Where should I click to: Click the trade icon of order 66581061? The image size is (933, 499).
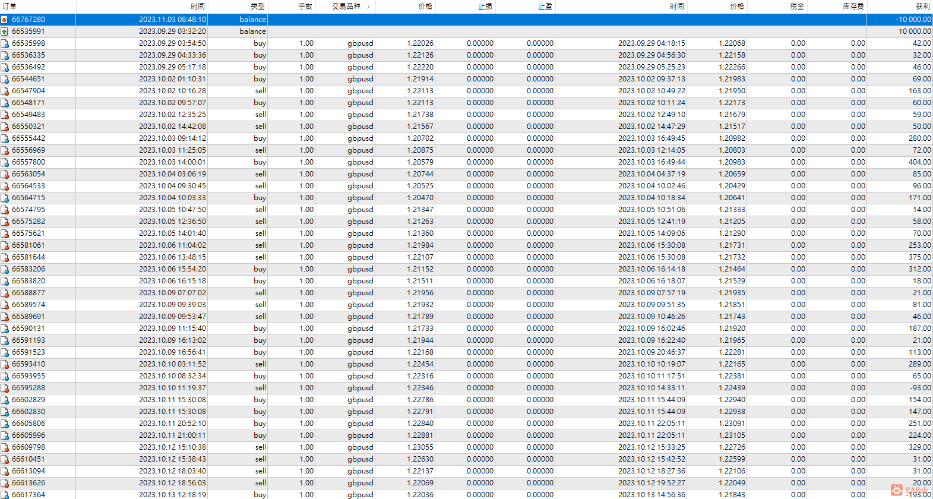click(4, 245)
